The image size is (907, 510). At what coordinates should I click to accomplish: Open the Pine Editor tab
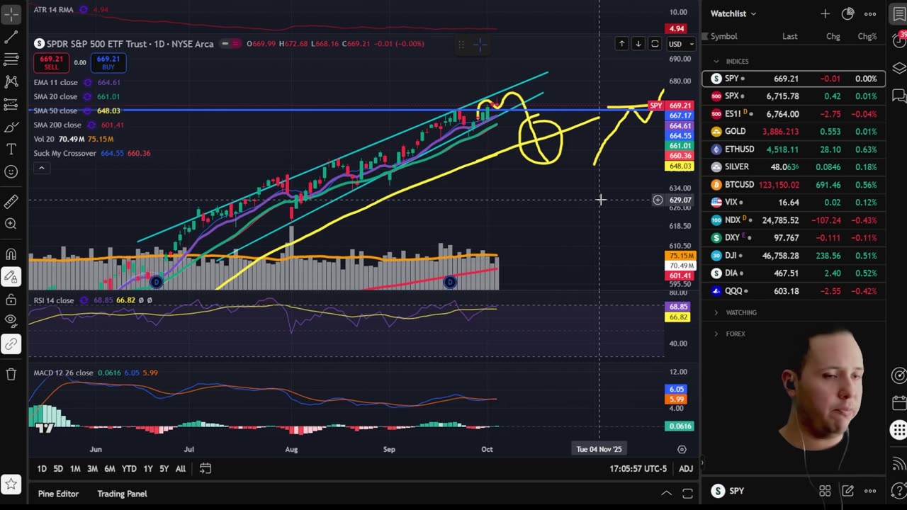[58, 494]
